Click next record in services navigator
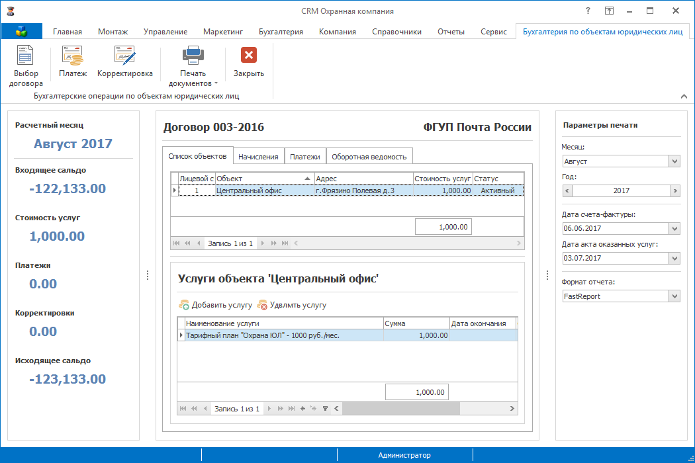 [x=269, y=409]
